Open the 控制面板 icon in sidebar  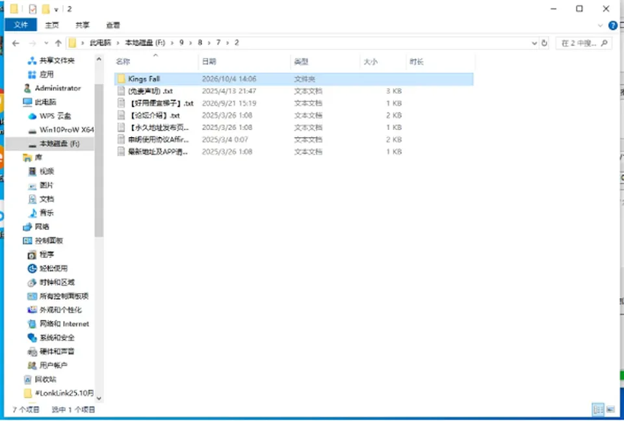point(27,241)
